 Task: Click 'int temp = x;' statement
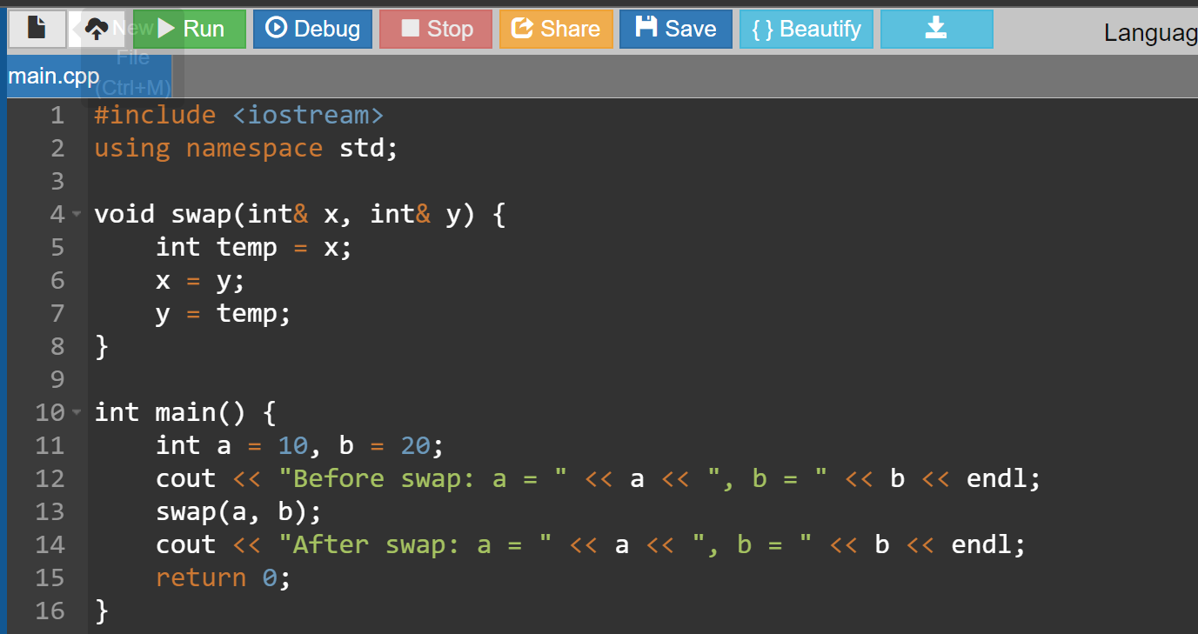tap(254, 247)
